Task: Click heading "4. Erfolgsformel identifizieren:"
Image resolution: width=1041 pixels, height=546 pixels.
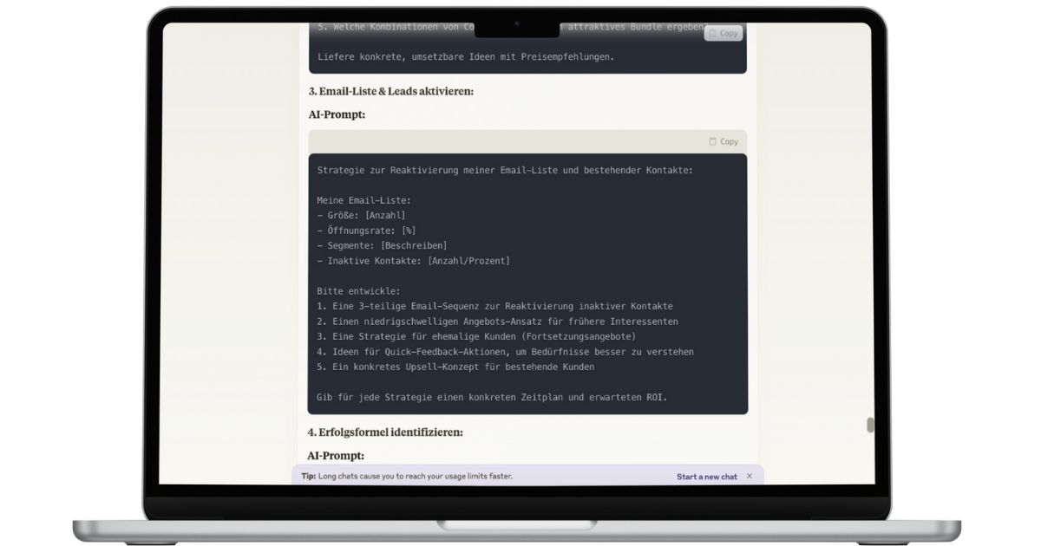Action: tap(385, 432)
